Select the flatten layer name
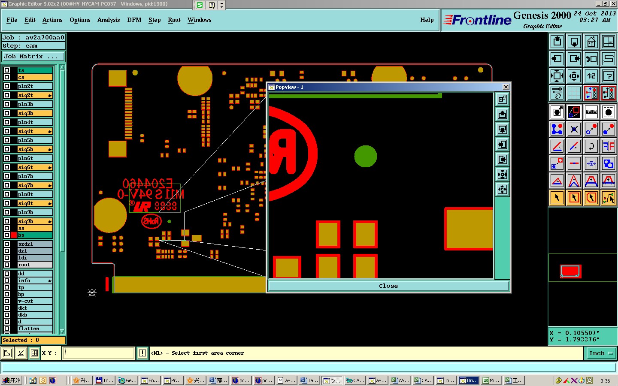Viewport: 618px width, 386px height. click(35, 329)
